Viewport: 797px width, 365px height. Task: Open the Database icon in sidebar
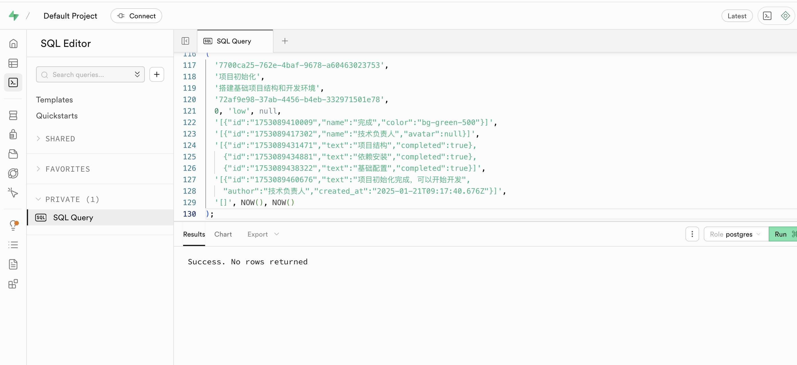pyautogui.click(x=13, y=115)
